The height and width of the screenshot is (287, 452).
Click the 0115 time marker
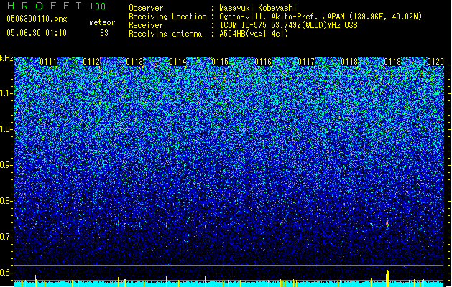220,62
